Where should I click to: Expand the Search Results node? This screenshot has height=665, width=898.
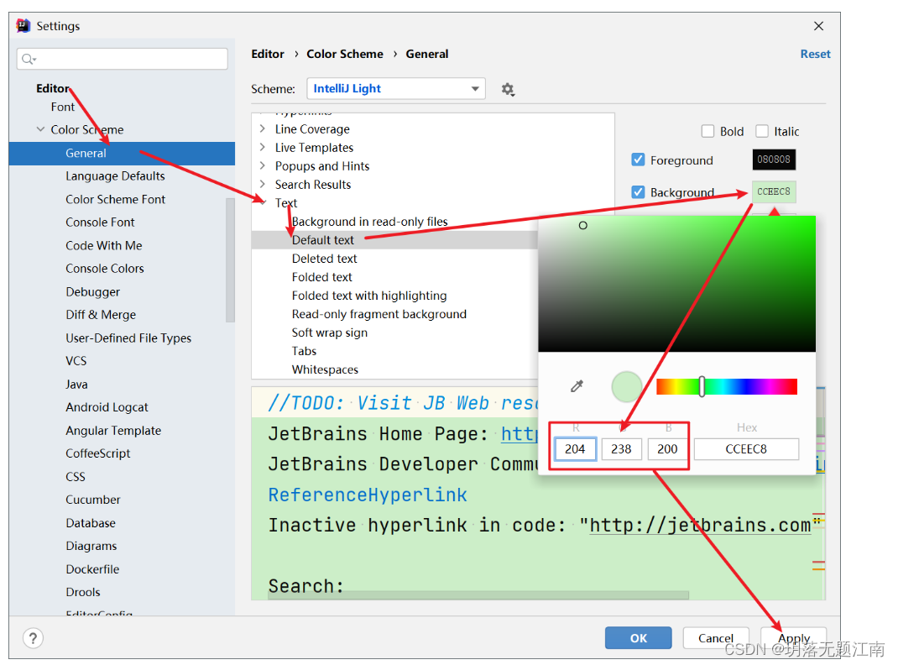tap(263, 184)
